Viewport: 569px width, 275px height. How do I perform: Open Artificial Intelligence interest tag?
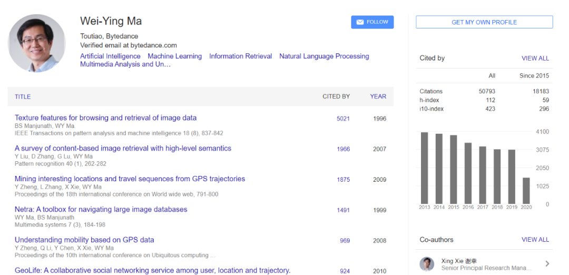(110, 56)
